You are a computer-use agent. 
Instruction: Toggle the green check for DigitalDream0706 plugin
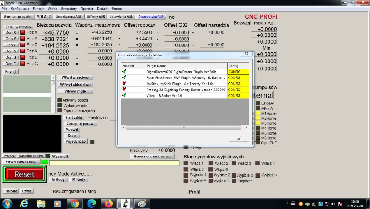click(124, 72)
